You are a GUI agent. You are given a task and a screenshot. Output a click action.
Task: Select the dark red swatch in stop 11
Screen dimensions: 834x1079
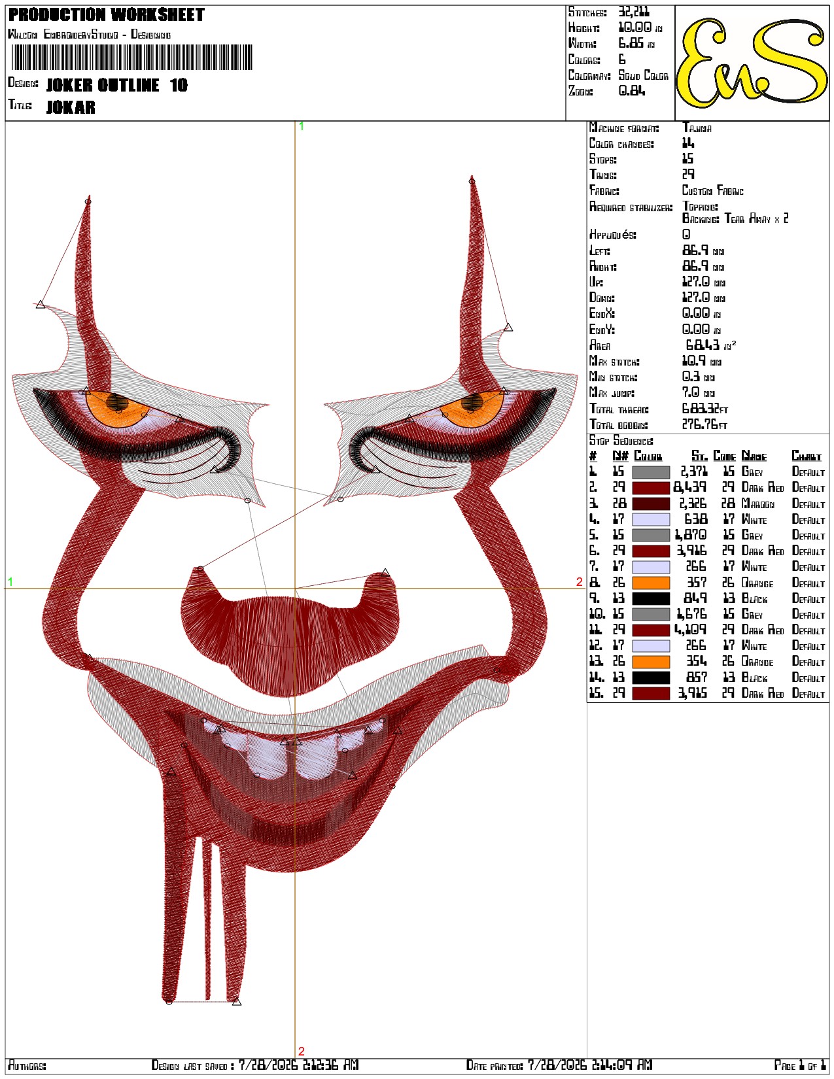[x=651, y=630]
